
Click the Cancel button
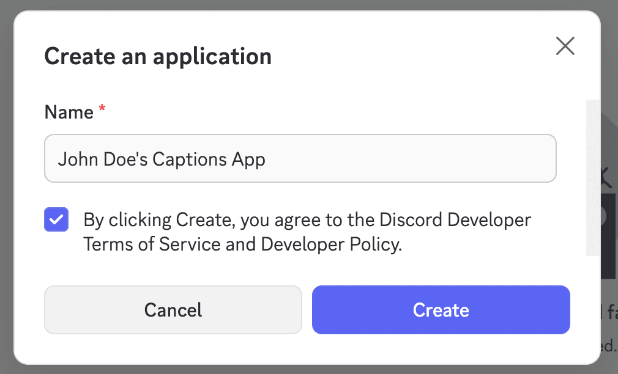point(173,310)
